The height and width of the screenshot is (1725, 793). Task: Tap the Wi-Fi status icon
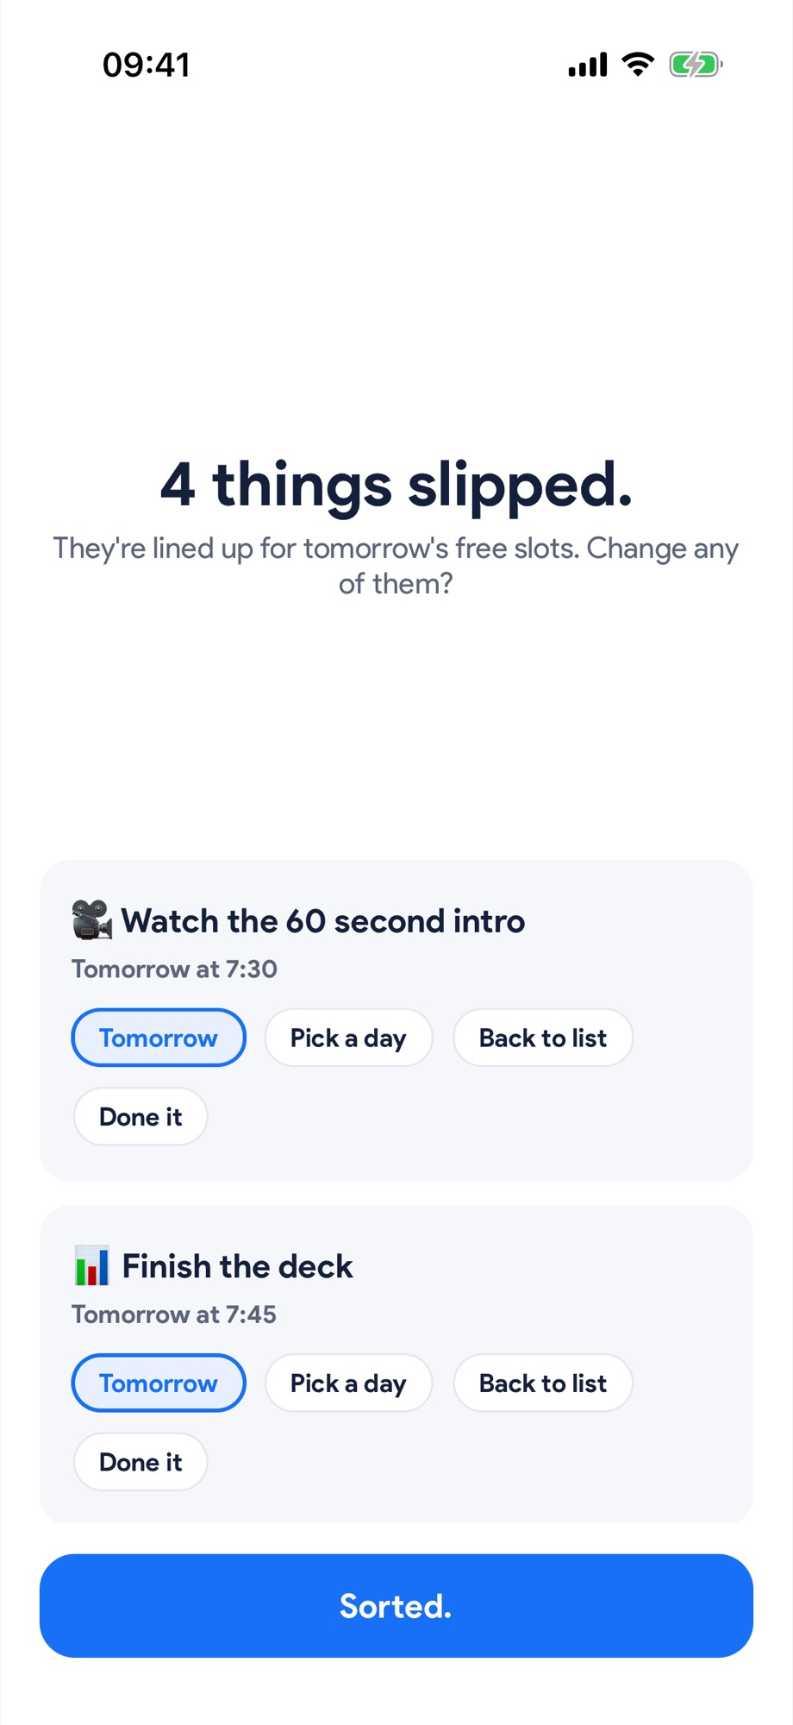pos(638,65)
